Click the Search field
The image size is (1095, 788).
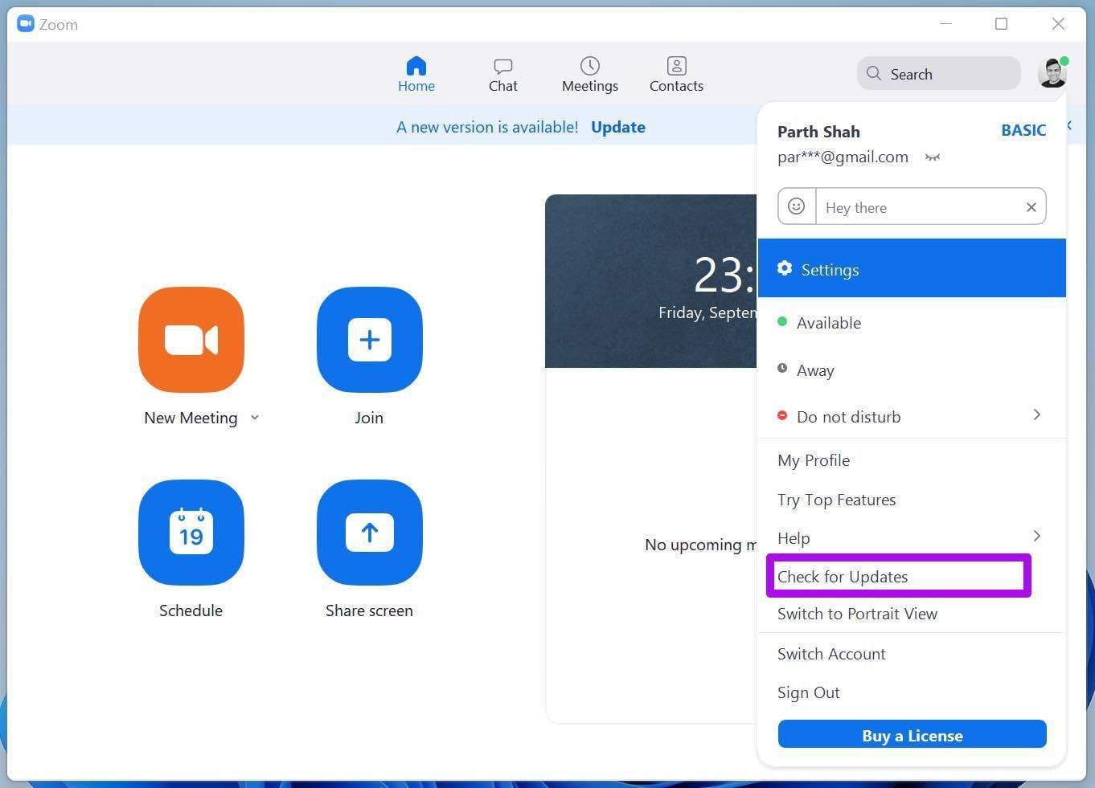pos(938,74)
